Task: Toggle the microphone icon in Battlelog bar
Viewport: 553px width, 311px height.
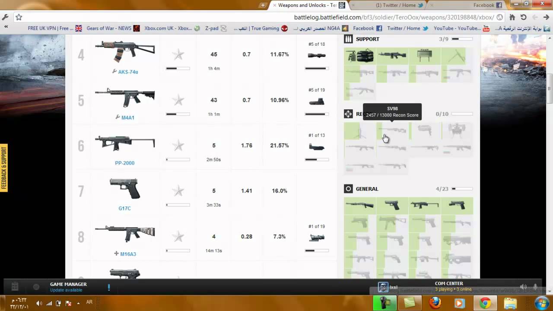Action: (535, 287)
